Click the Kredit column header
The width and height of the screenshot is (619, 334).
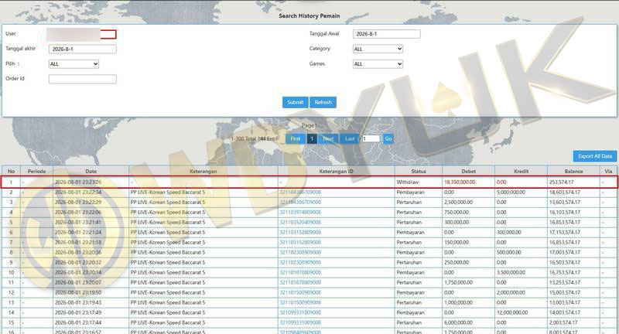[x=521, y=171]
